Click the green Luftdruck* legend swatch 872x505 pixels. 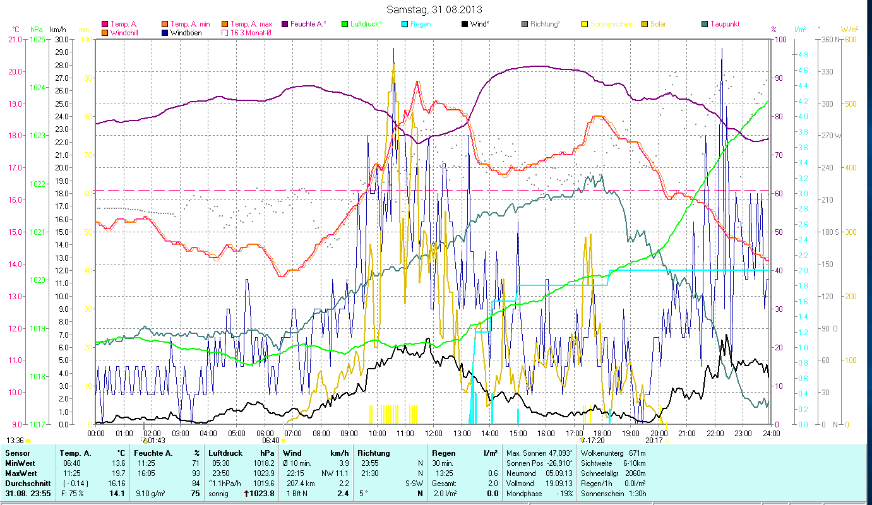(x=345, y=25)
